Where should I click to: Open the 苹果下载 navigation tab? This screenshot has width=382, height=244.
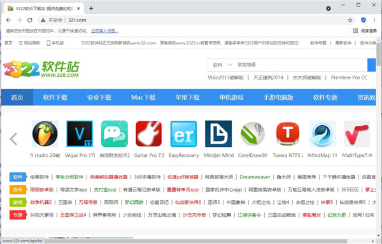click(187, 97)
